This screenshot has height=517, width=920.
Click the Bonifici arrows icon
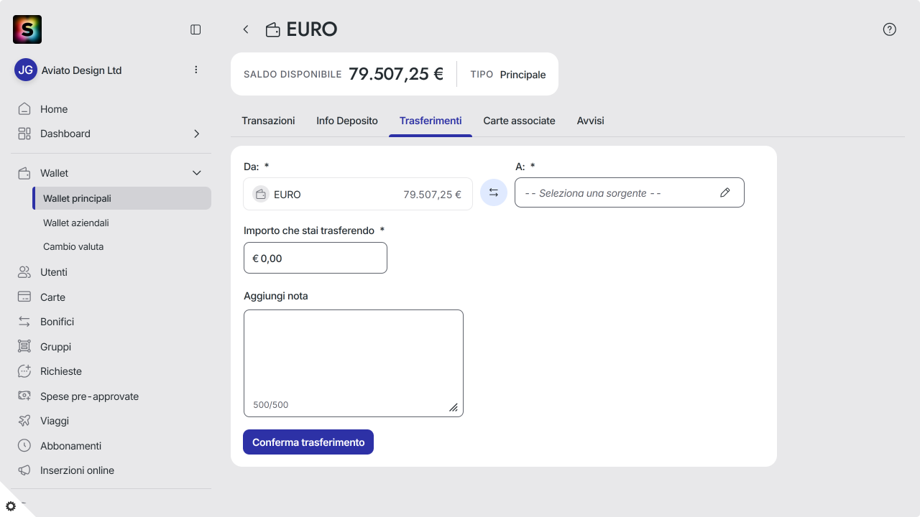click(24, 322)
